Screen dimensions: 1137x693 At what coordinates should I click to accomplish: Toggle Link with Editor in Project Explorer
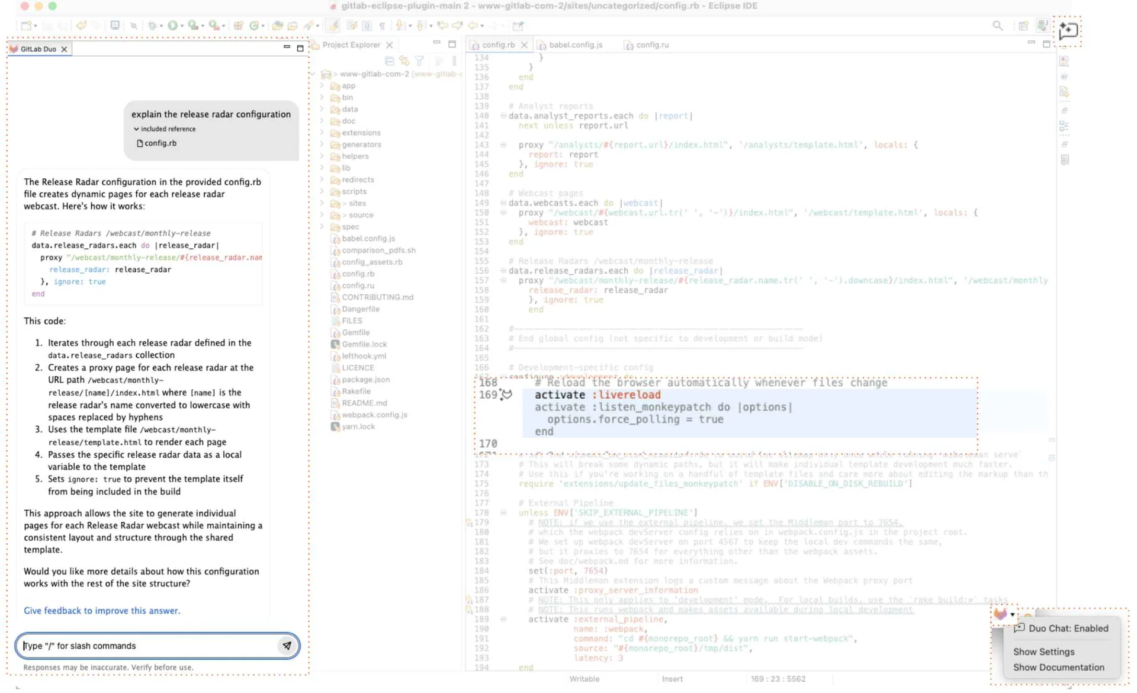pyautogui.click(x=404, y=60)
